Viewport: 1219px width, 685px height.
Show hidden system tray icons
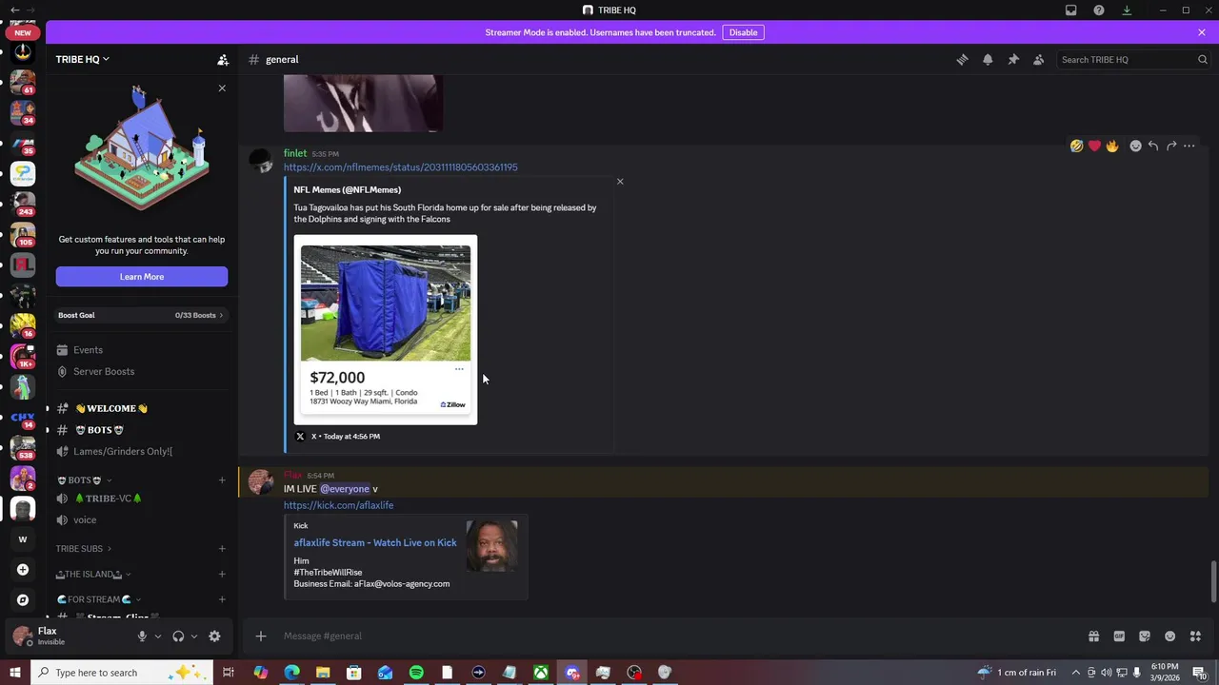pos(1075,673)
